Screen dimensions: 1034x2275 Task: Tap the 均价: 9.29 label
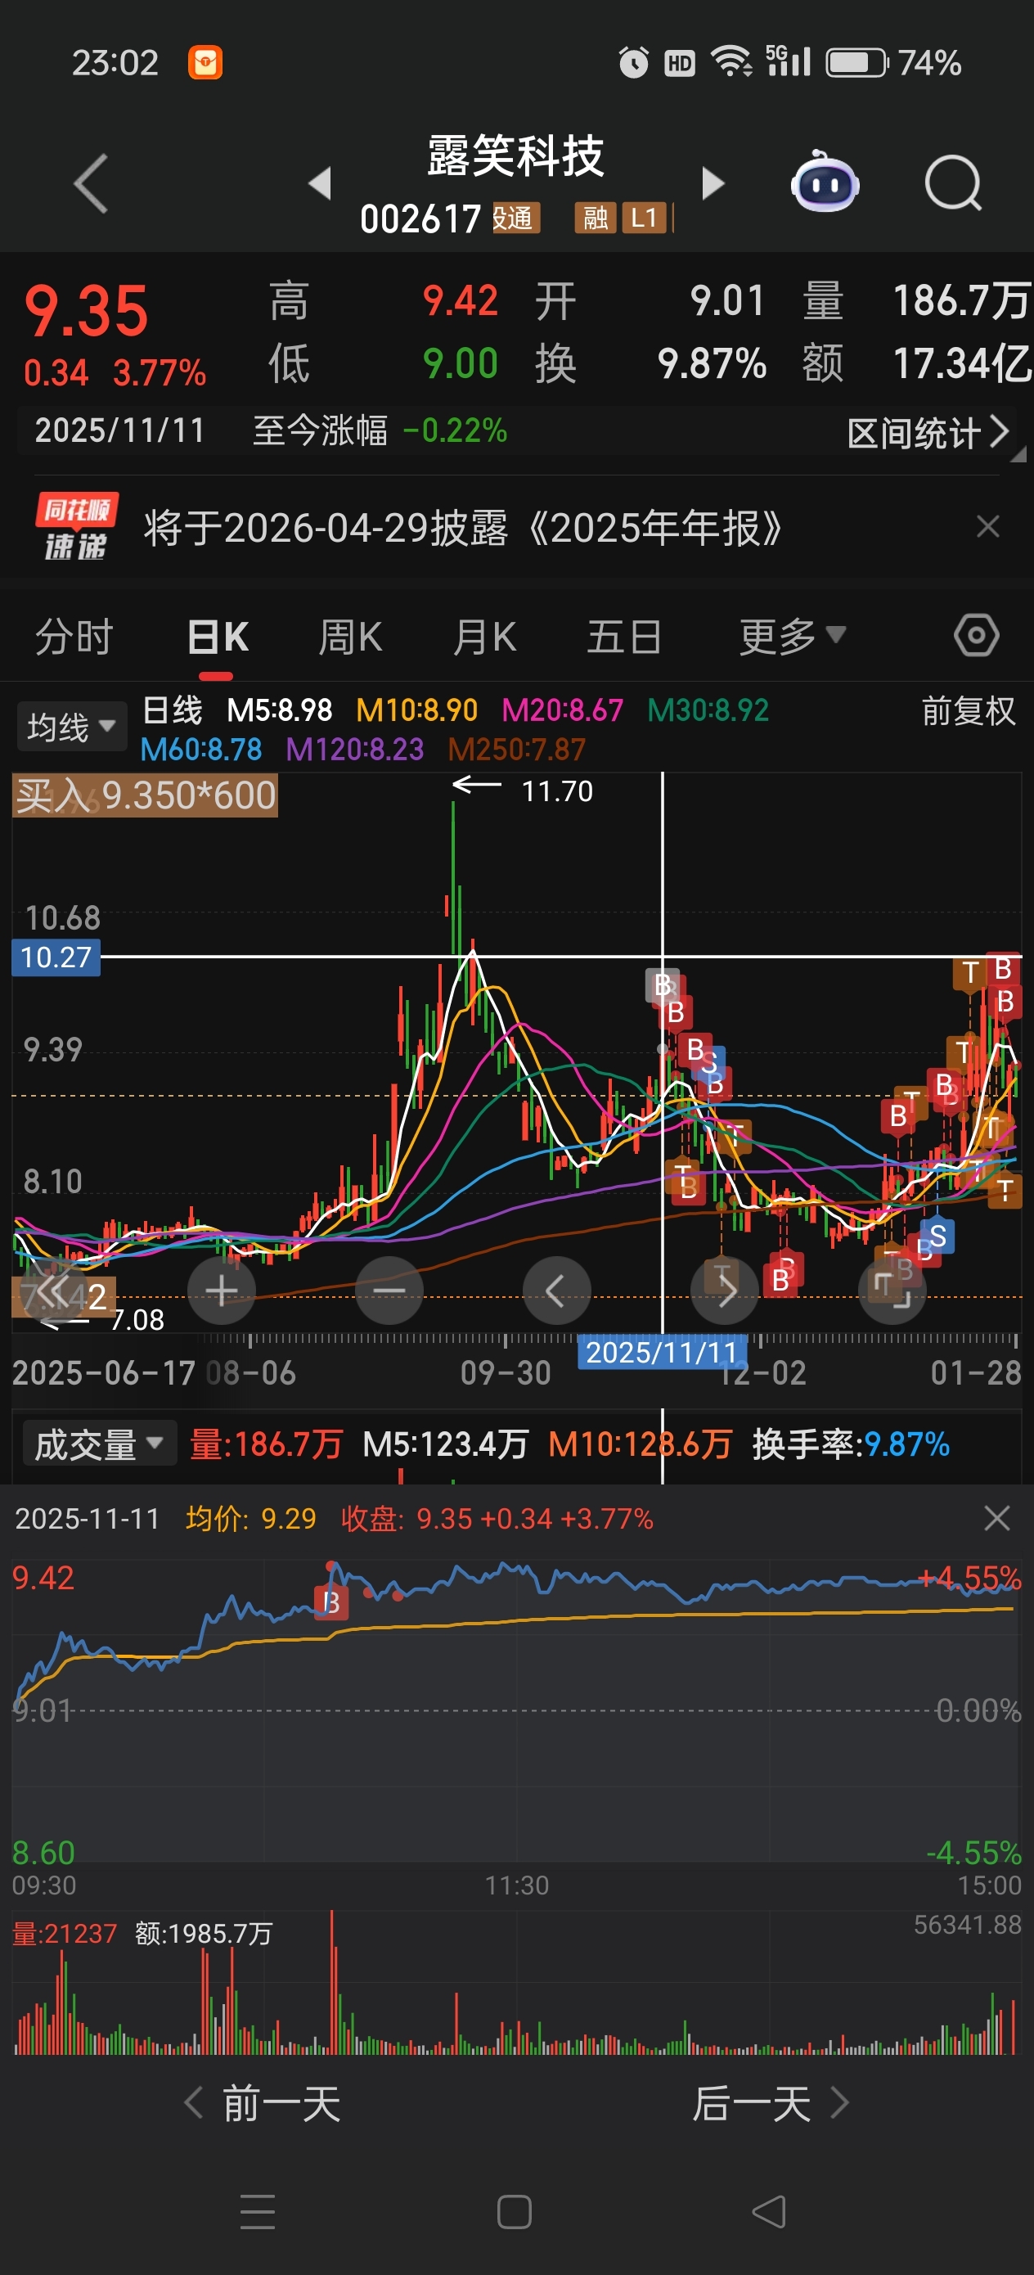[x=251, y=1518]
